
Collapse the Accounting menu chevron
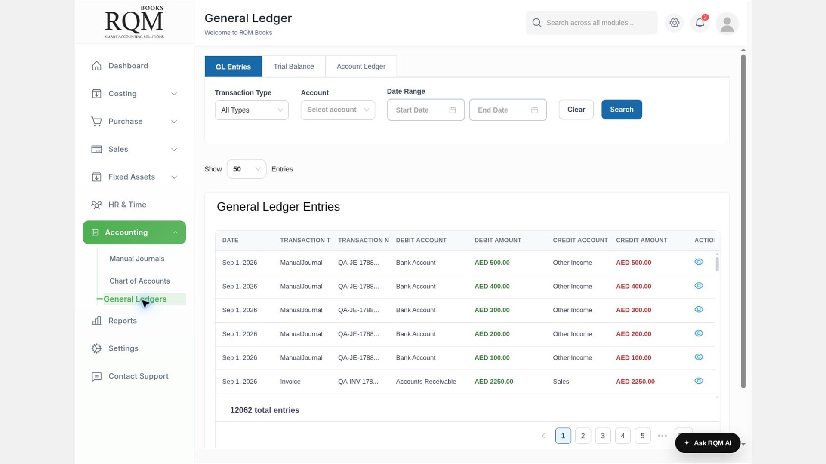coord(175,232)
